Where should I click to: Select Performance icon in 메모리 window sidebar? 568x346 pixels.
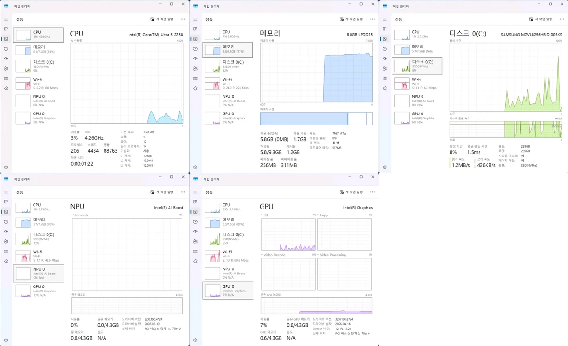[195, 39]
